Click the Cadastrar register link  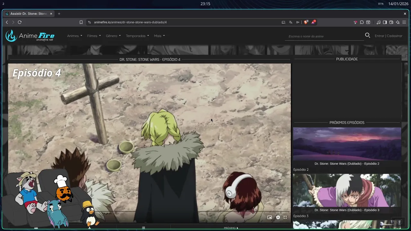(395, 36)
